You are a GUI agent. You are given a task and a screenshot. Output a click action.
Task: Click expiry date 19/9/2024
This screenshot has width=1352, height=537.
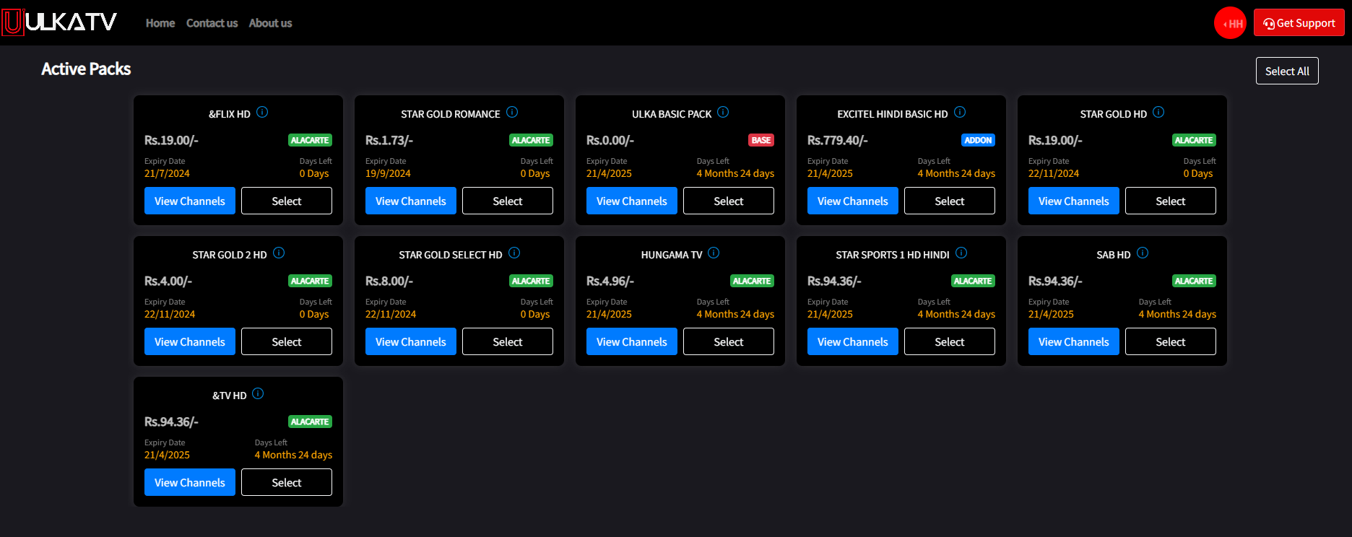click(x=388, y=173)
